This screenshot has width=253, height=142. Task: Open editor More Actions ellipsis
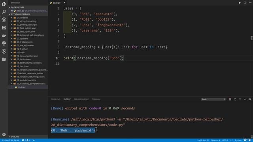[x=250, y=3]
